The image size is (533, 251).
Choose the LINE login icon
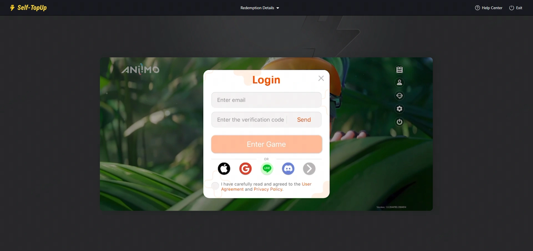267,168
